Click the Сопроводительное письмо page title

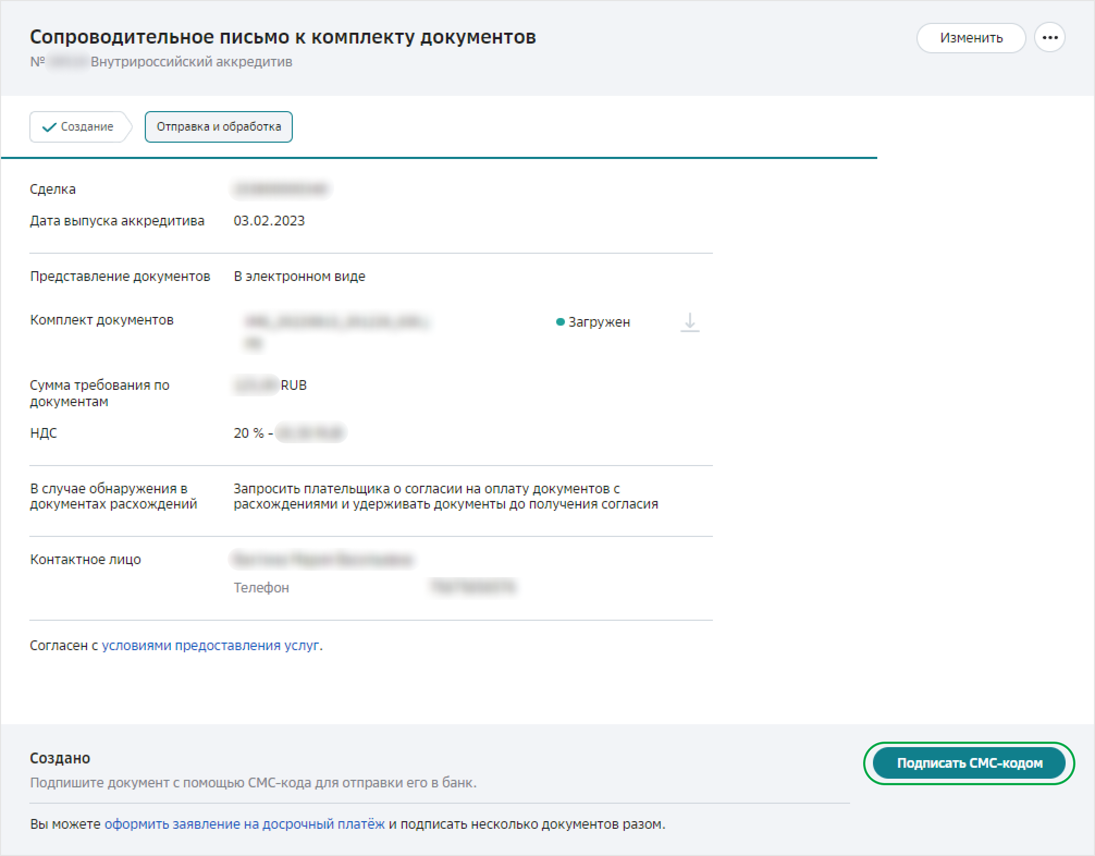coord(283,36)
